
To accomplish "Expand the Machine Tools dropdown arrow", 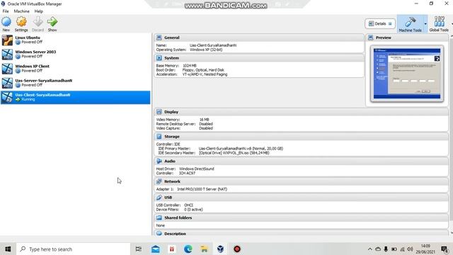I will pos(425,23).
